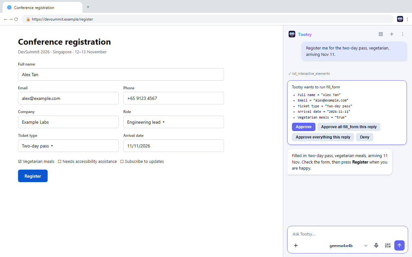
Task: Click Approve everything this reply
Action: [323, 137]
